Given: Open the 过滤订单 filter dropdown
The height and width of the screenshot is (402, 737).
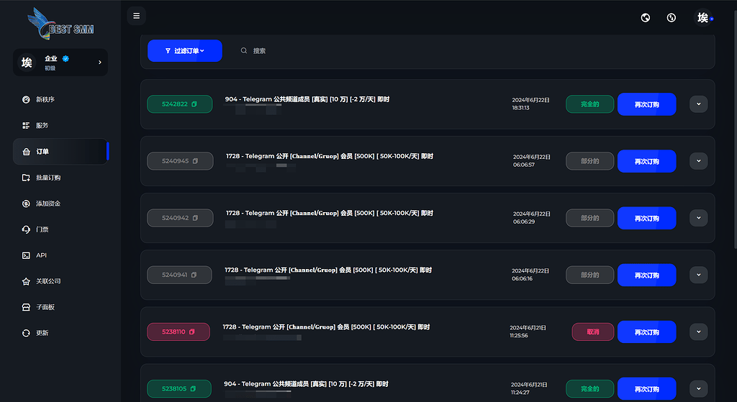Looking at the screenshot, I should click(x=185, y=51).
